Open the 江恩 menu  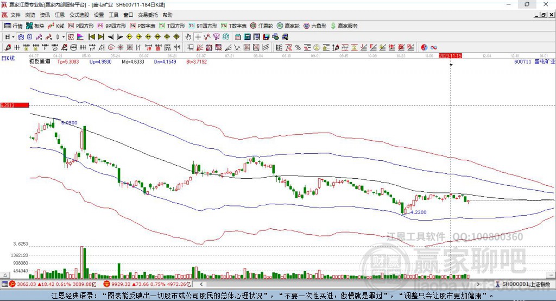60,15
